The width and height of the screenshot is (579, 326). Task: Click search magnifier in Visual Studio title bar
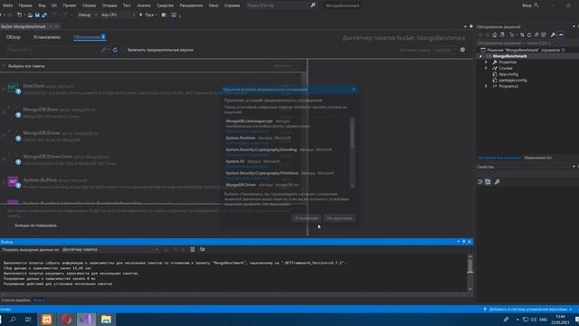coord(313,5)
